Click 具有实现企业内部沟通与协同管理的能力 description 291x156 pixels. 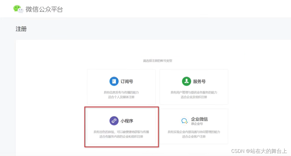pos(194,132)
